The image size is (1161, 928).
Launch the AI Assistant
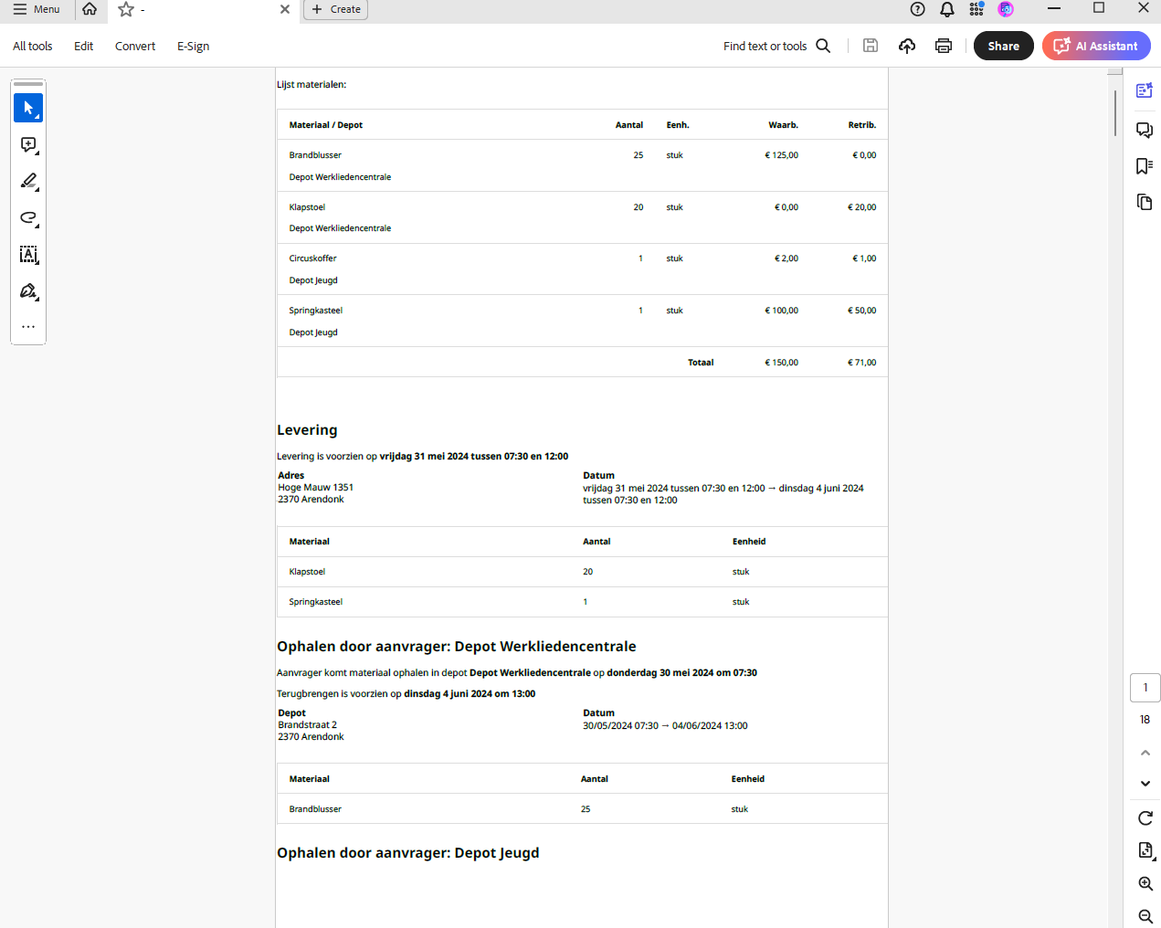point(1096,46)
